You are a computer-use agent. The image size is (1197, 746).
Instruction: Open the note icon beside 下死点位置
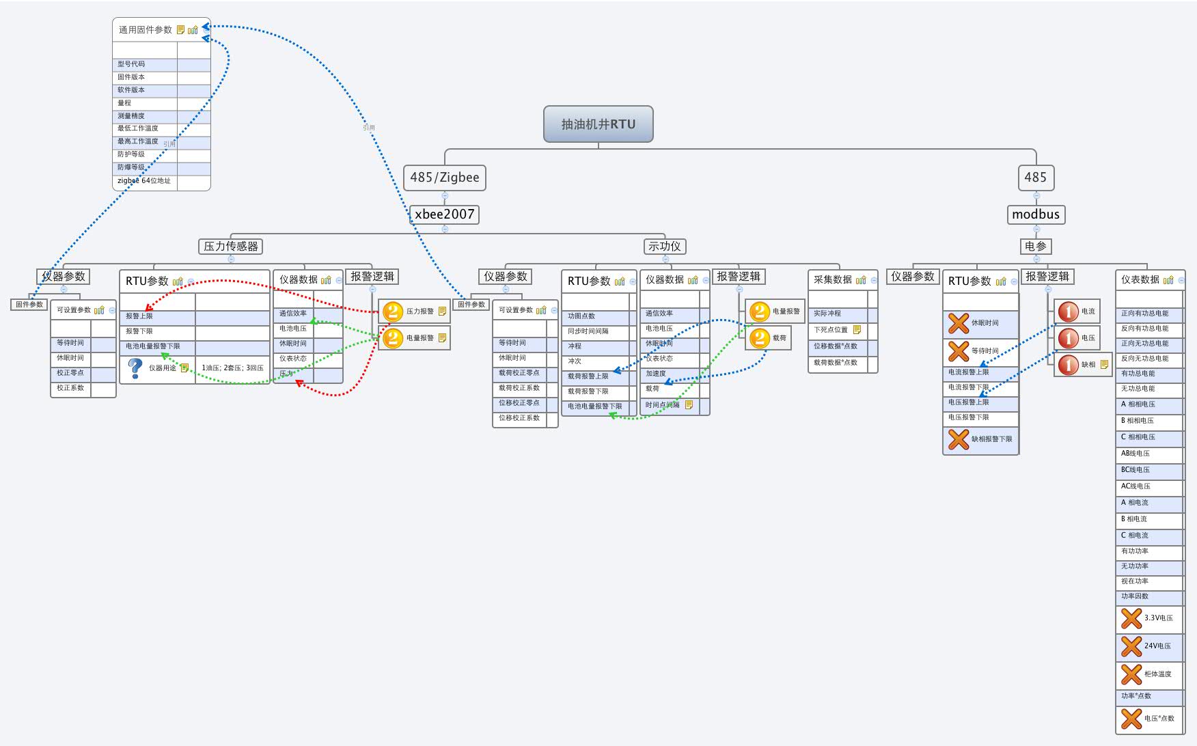click(x=857, y=330)
